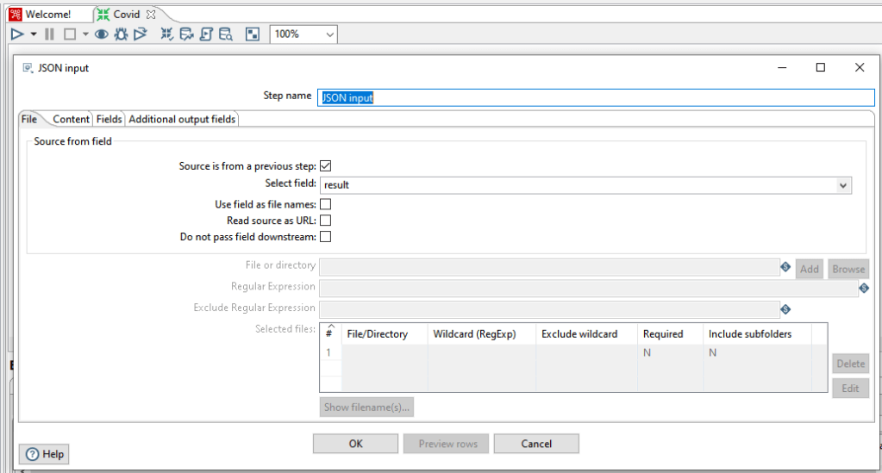Viewport: 882px width, 473px height.
Task: Check the Read source as URL box
Action: click(326, 221)
